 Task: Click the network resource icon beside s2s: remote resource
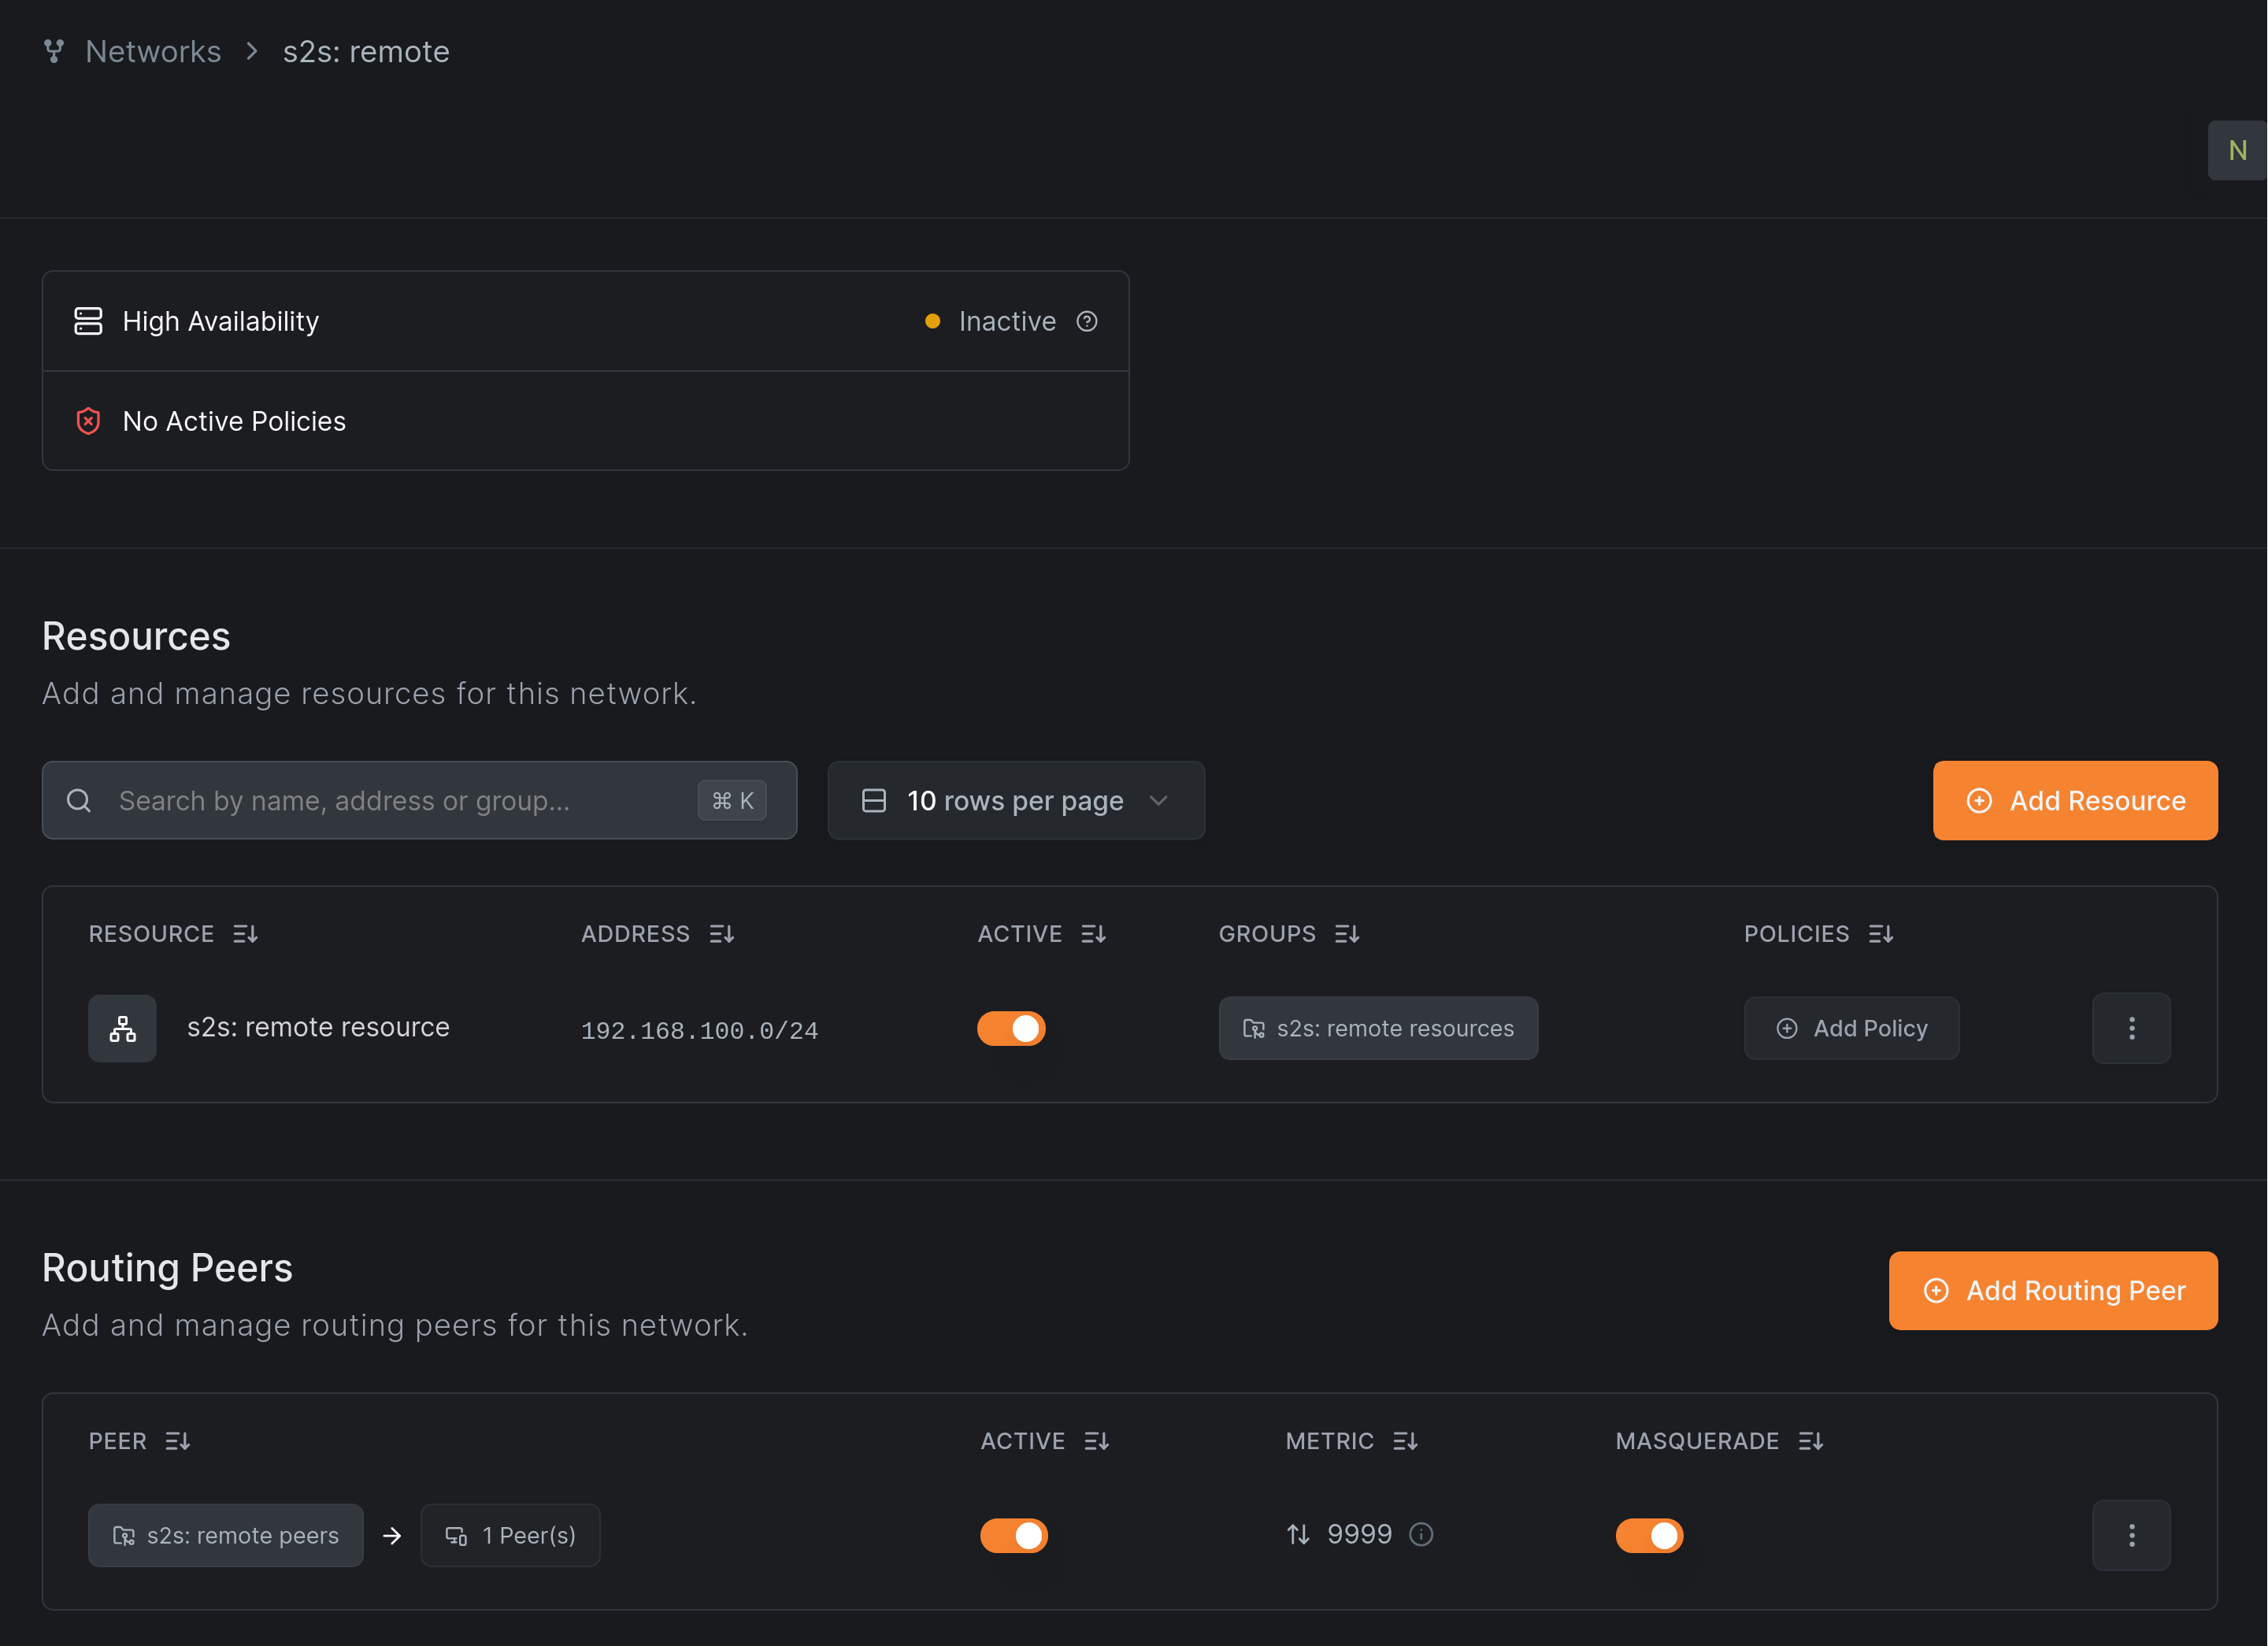coord(122,1028)
